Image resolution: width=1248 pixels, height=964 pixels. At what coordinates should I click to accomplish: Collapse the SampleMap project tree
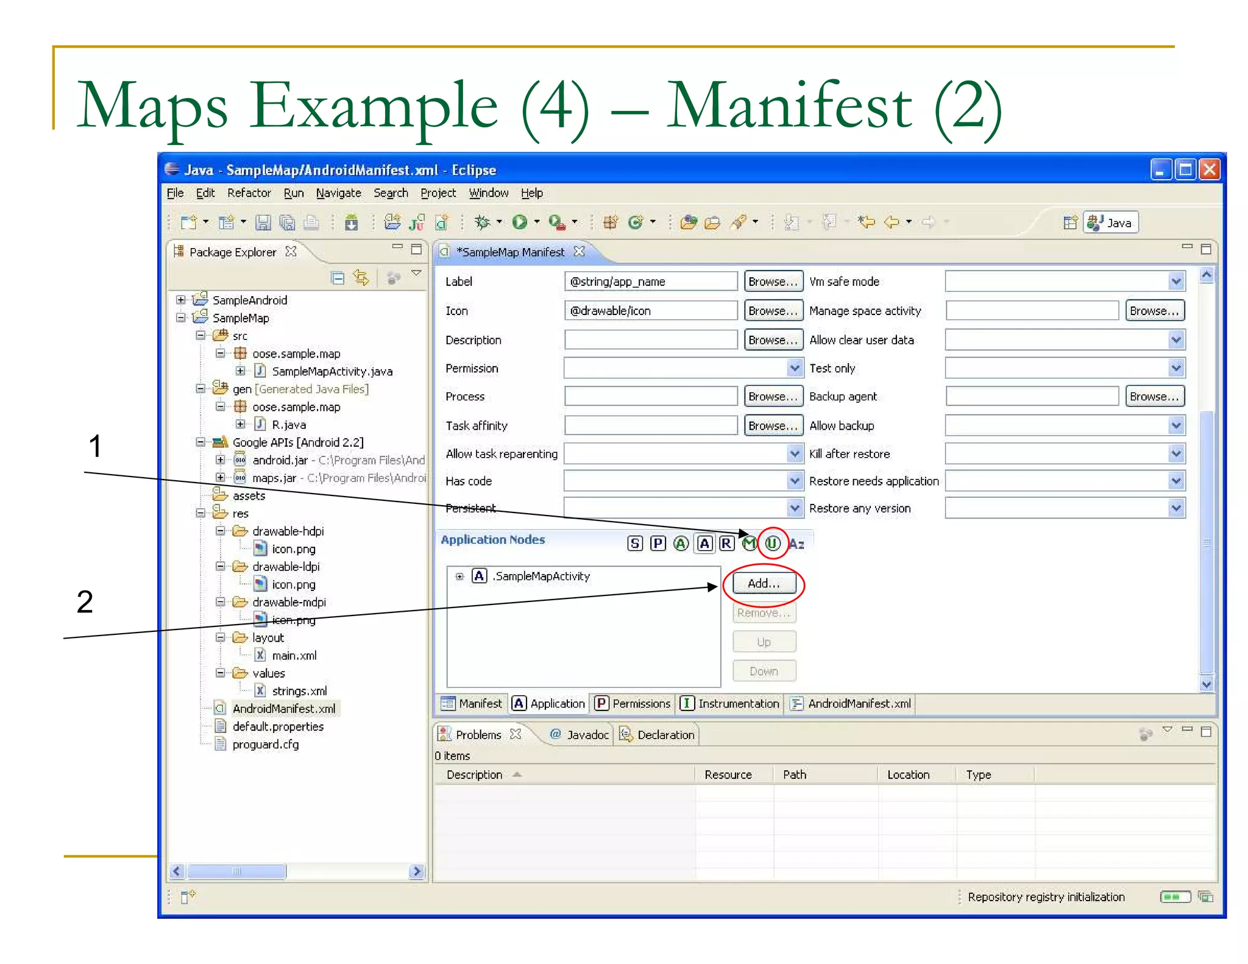[180, 317]
